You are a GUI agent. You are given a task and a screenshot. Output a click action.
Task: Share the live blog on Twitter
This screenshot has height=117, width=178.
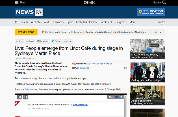click(x=121, y=97)
